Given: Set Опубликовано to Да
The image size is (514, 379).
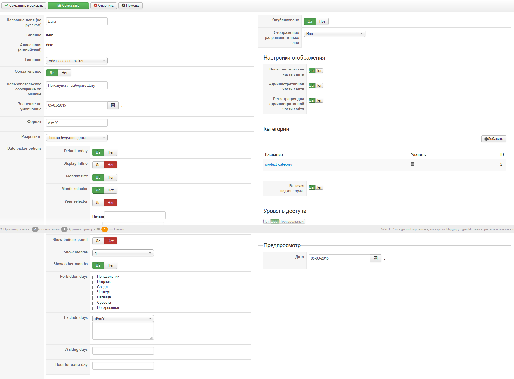Looking at the screenshot, I should (310, 22).
